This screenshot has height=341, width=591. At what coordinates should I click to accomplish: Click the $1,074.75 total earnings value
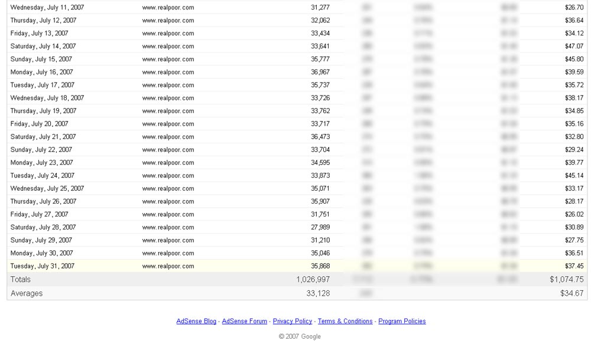point(566,280)
